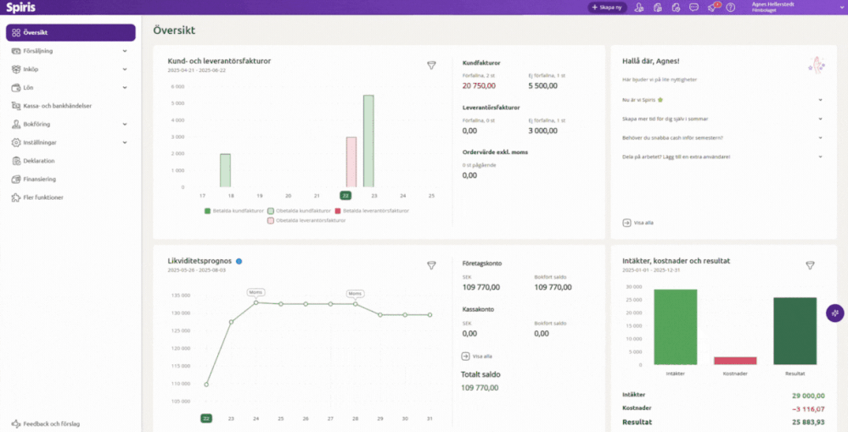Open notifications megaphone icon with red badge
The width and height of the screenshot is (848, 432).
(x=712, y=8)
